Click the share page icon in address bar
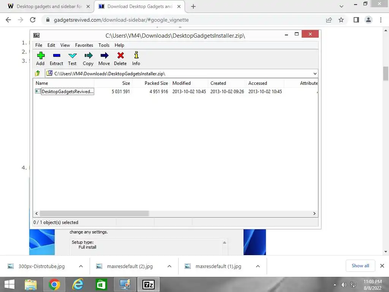This screenshot has width=389, height=292. click(329, 20)
